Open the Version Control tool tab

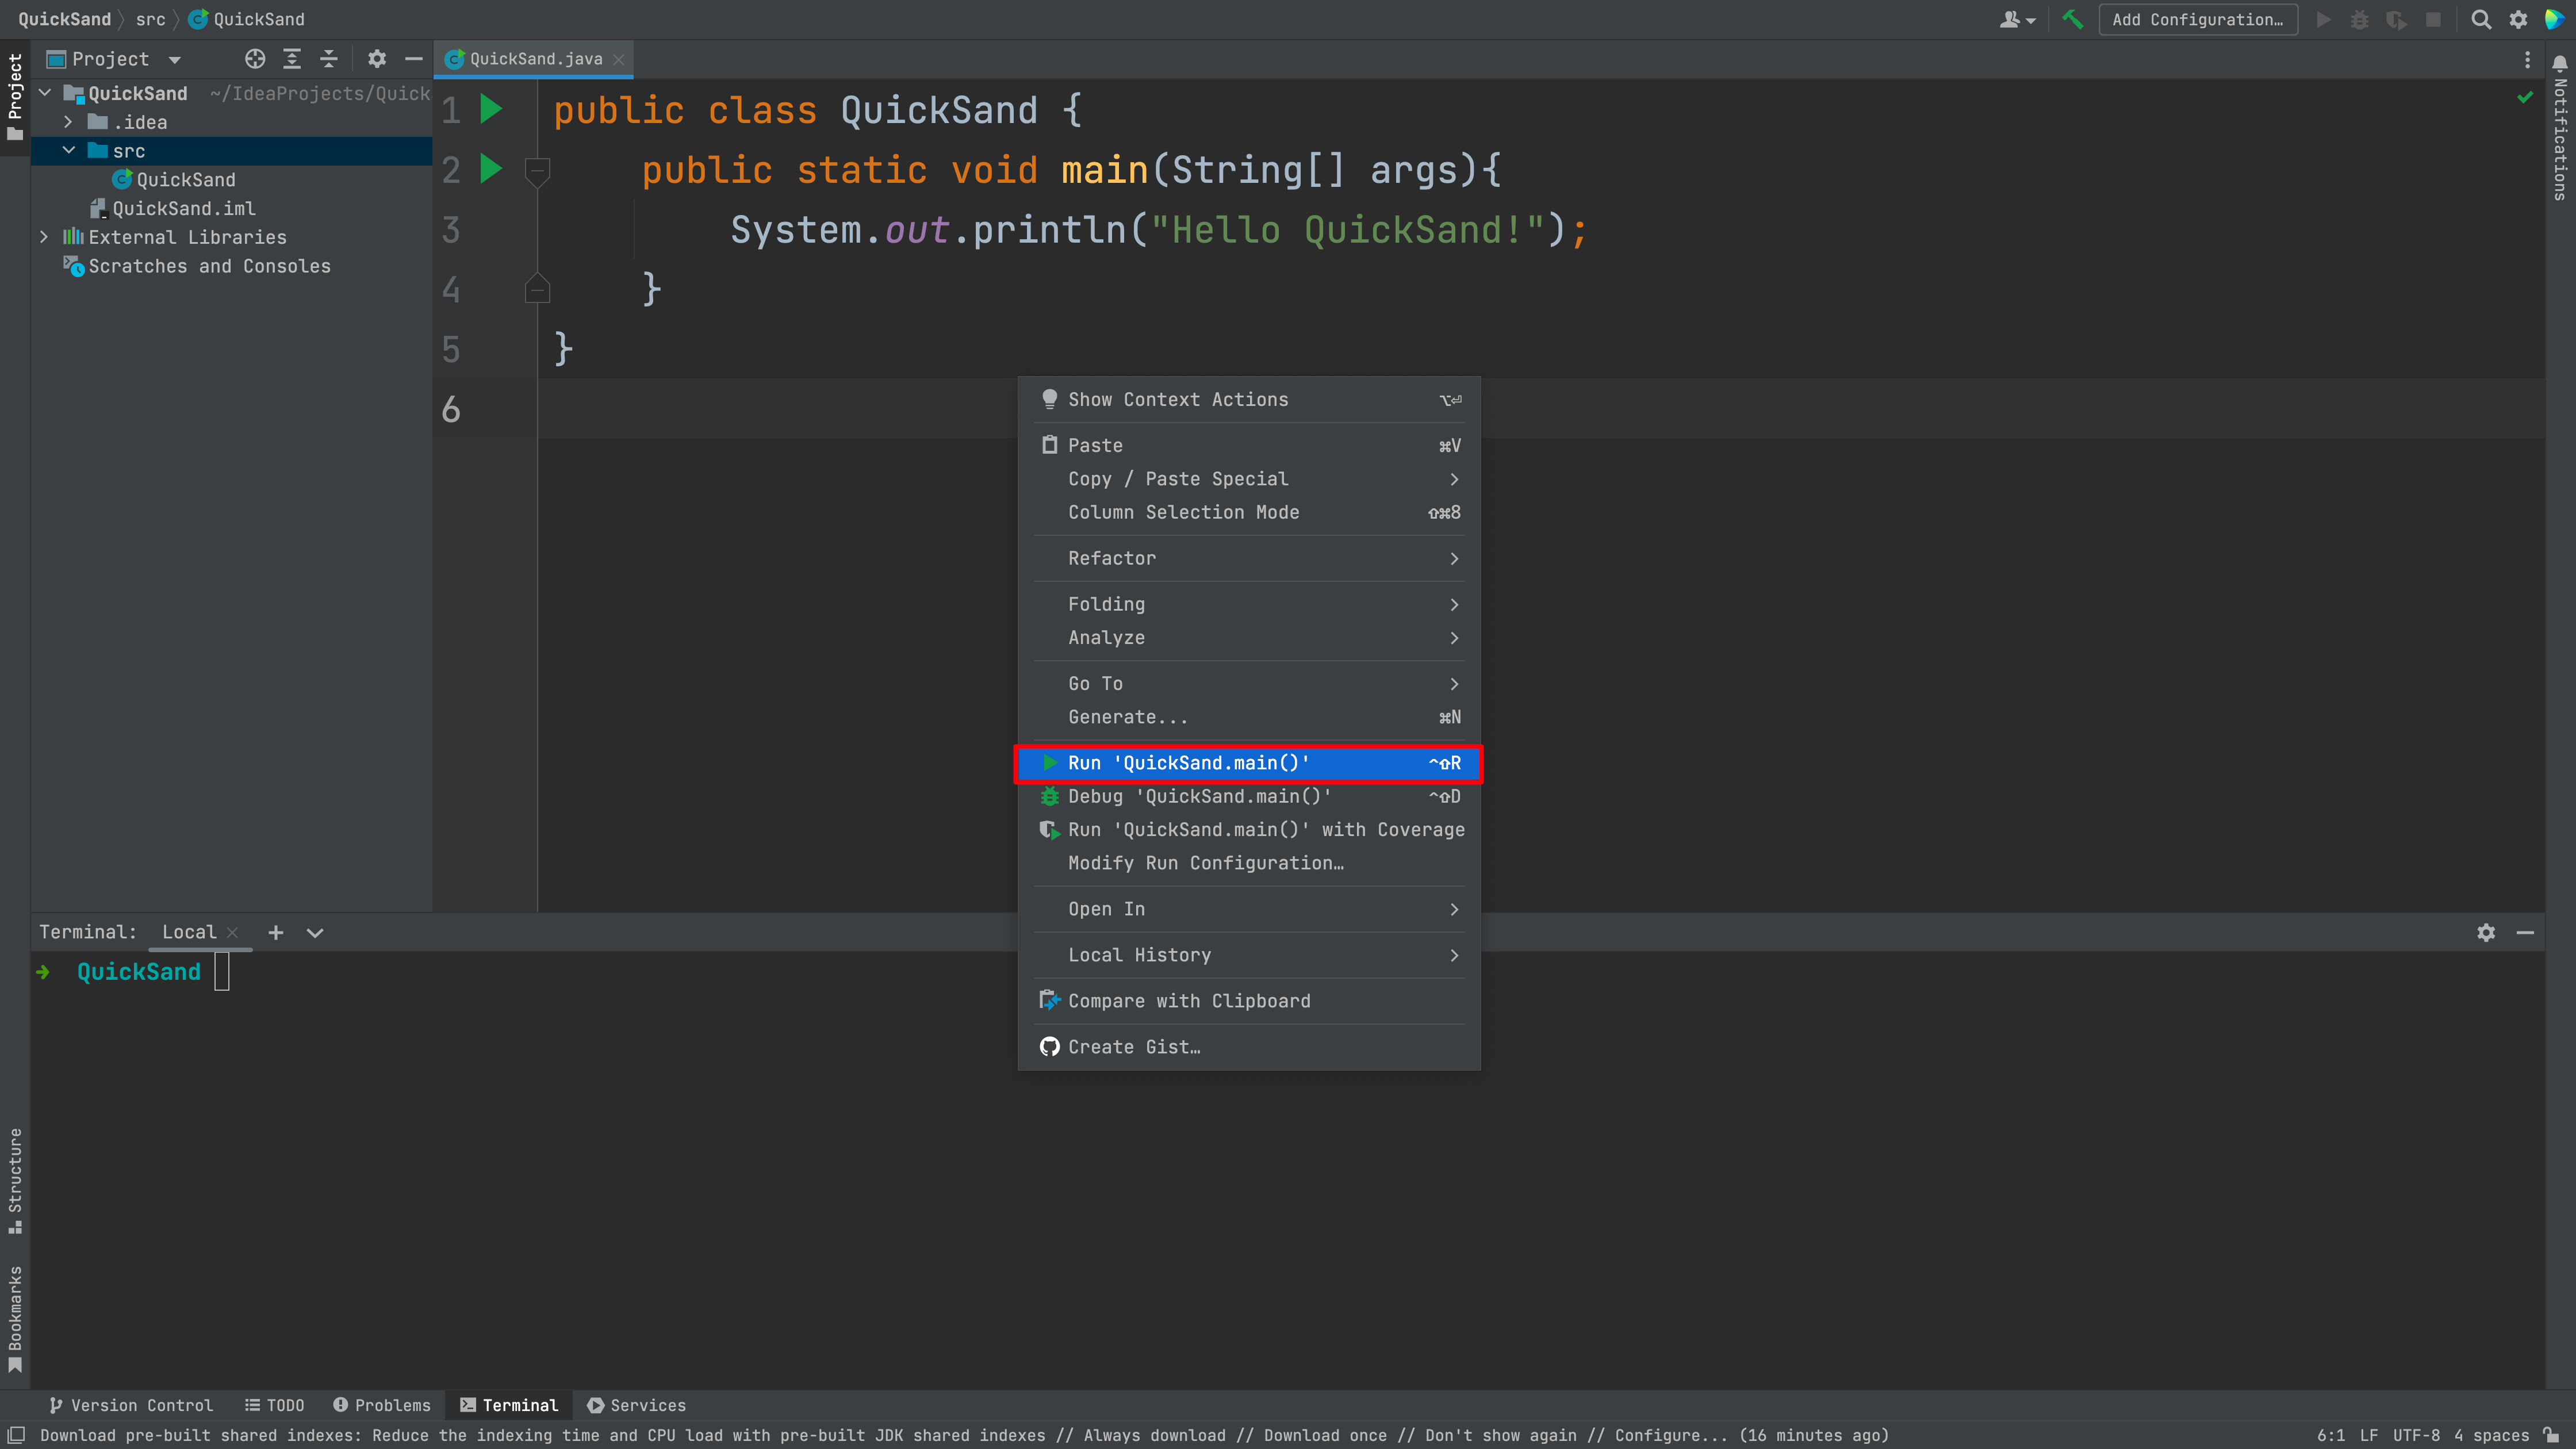pos(131,1405)
